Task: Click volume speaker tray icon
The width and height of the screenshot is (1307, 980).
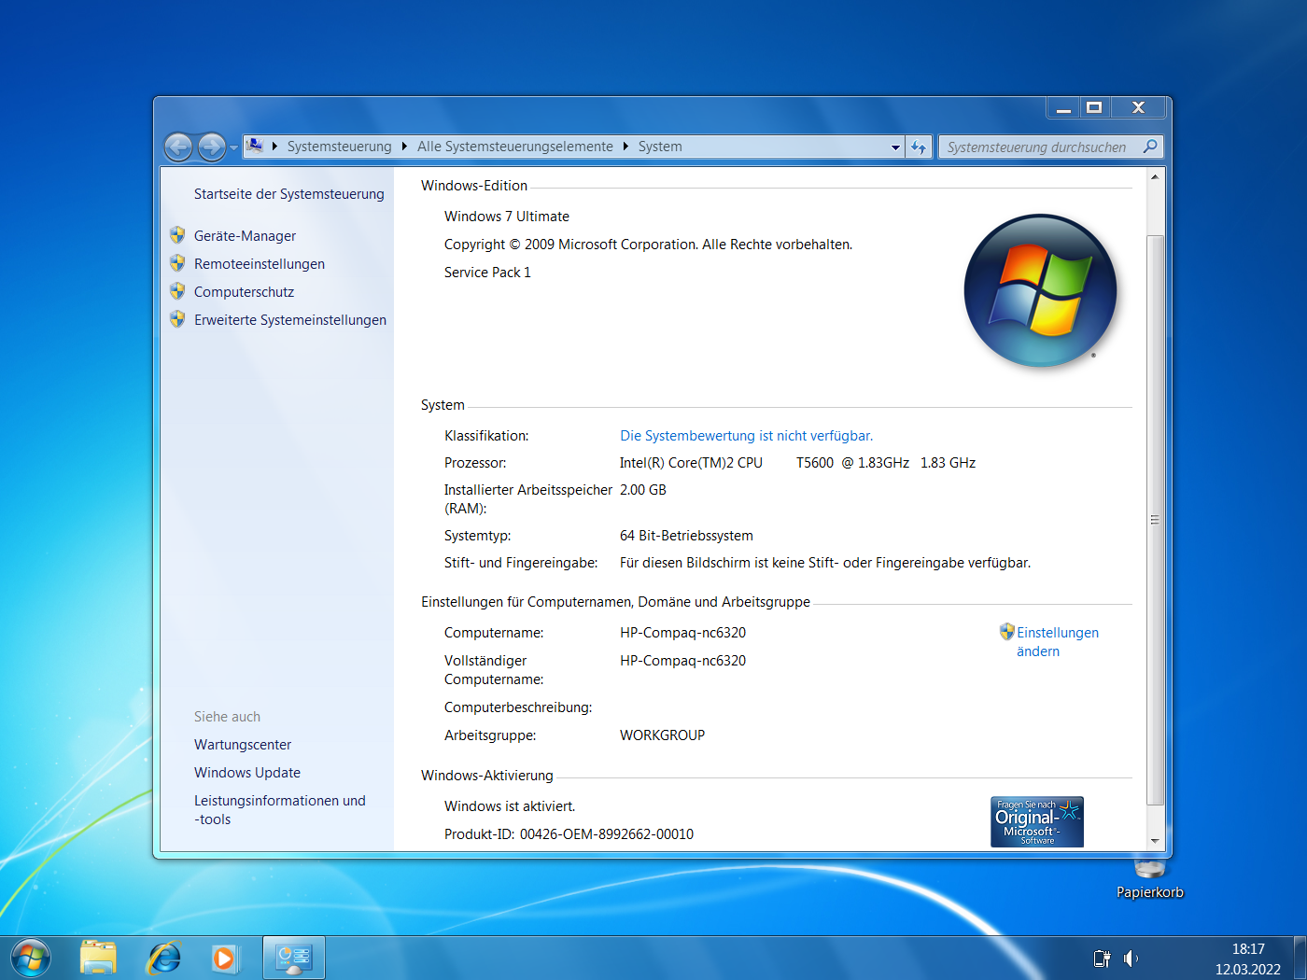Action: point(1131,959)
